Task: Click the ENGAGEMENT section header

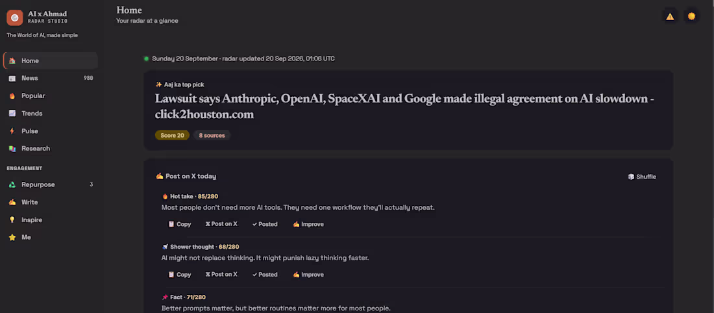Action: click(x=25, y=169)
